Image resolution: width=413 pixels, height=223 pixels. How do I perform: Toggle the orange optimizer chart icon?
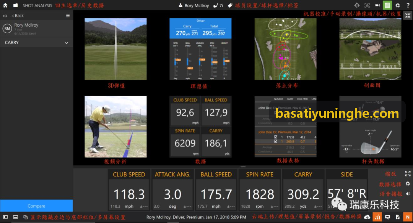[x=377, y=217]
